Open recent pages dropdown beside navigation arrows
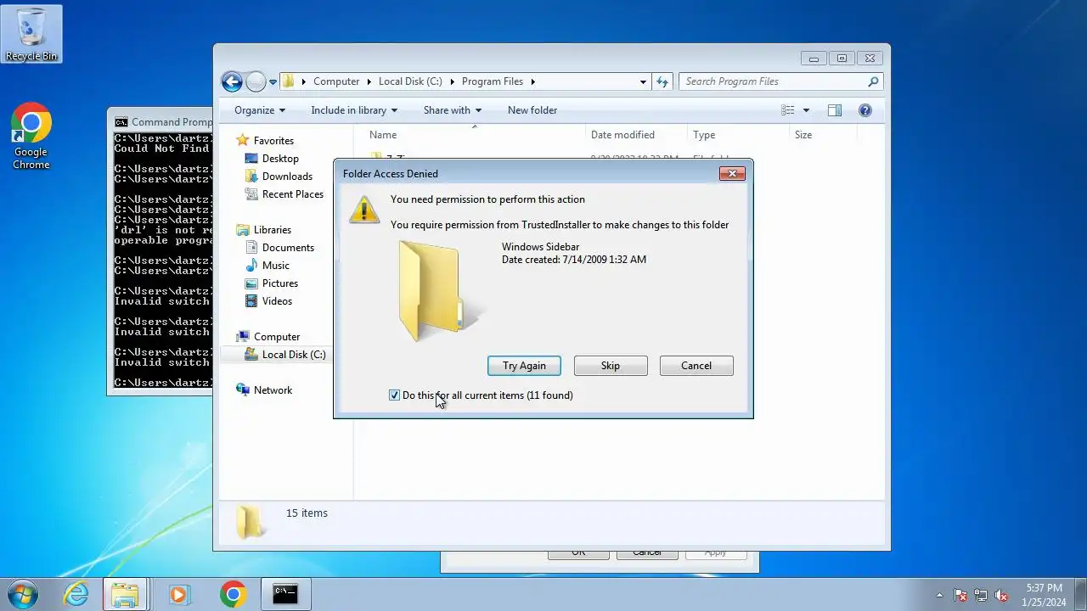1087x611 pixels. pos(273,82)
